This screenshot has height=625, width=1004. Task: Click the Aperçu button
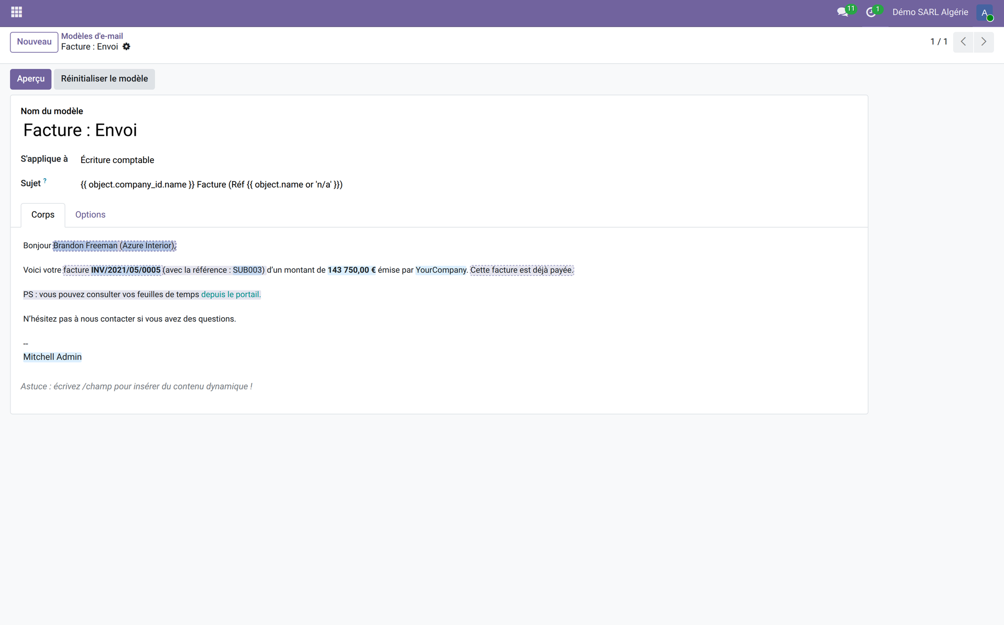pos(31,79)
